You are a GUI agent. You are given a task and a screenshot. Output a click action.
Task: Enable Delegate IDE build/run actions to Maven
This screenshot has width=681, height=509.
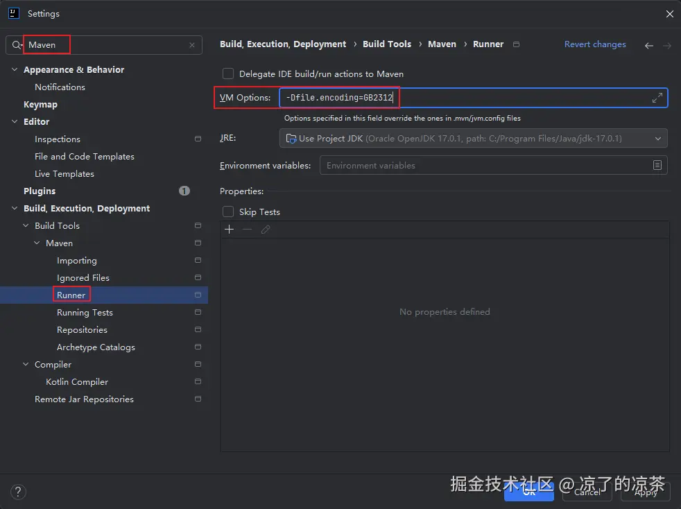[x=228, y=74]
